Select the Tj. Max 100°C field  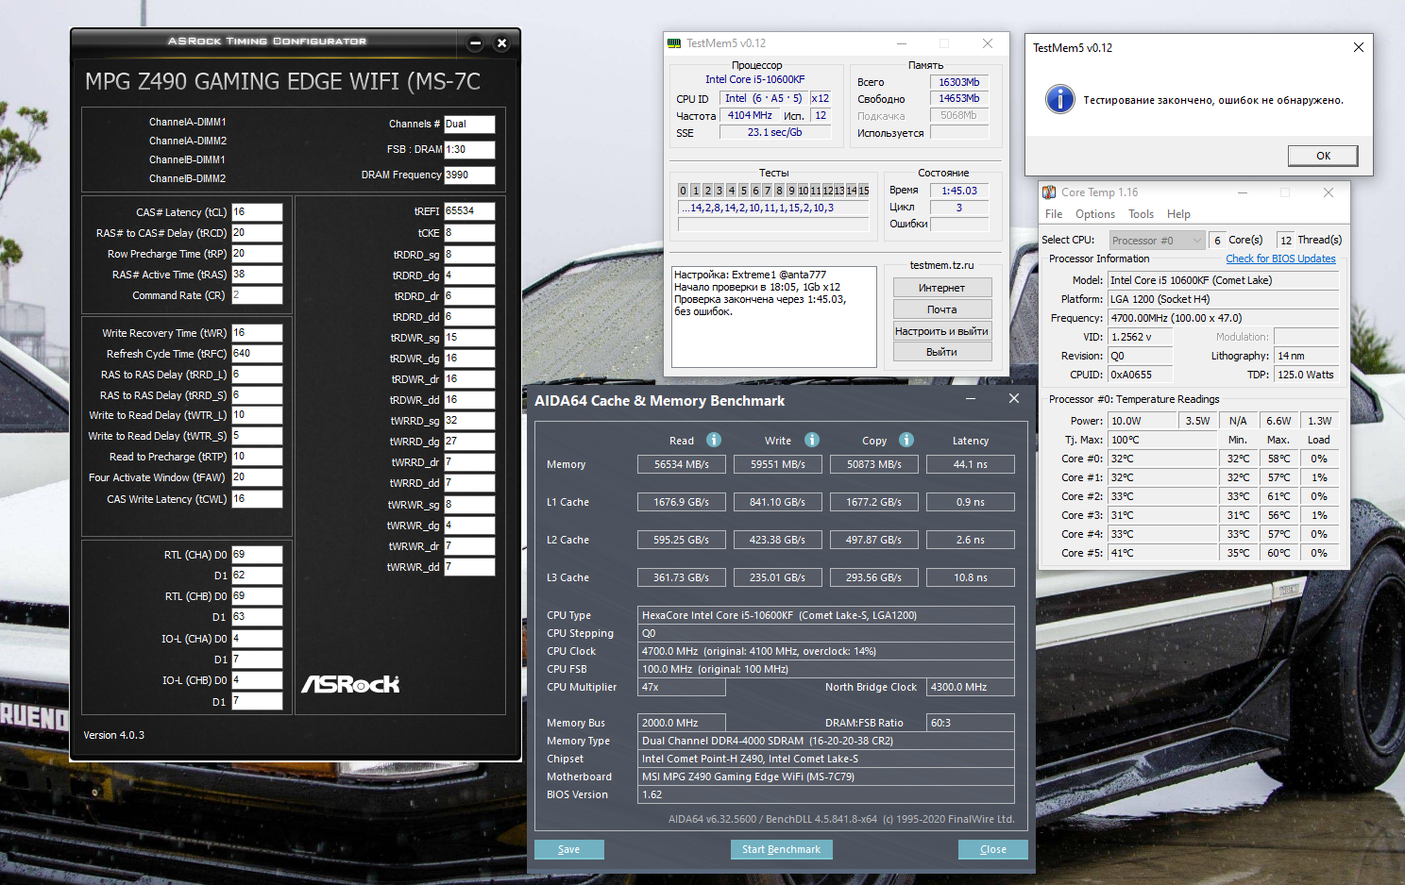(1163, 440)
